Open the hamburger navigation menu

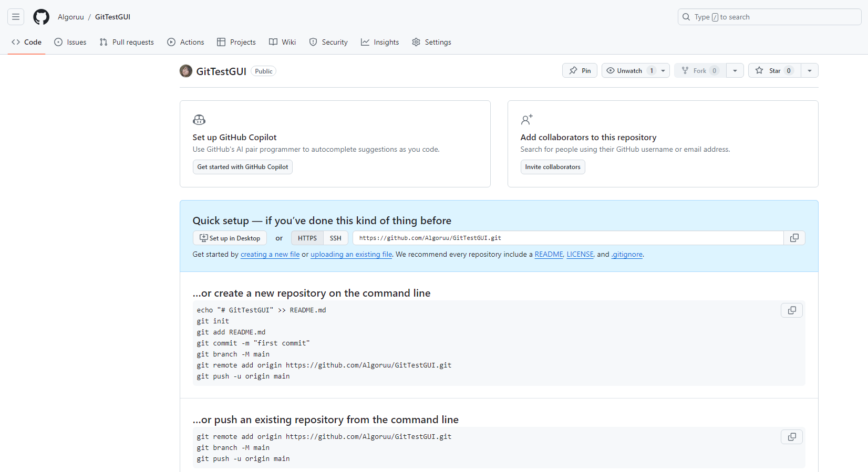pos(16,17)
